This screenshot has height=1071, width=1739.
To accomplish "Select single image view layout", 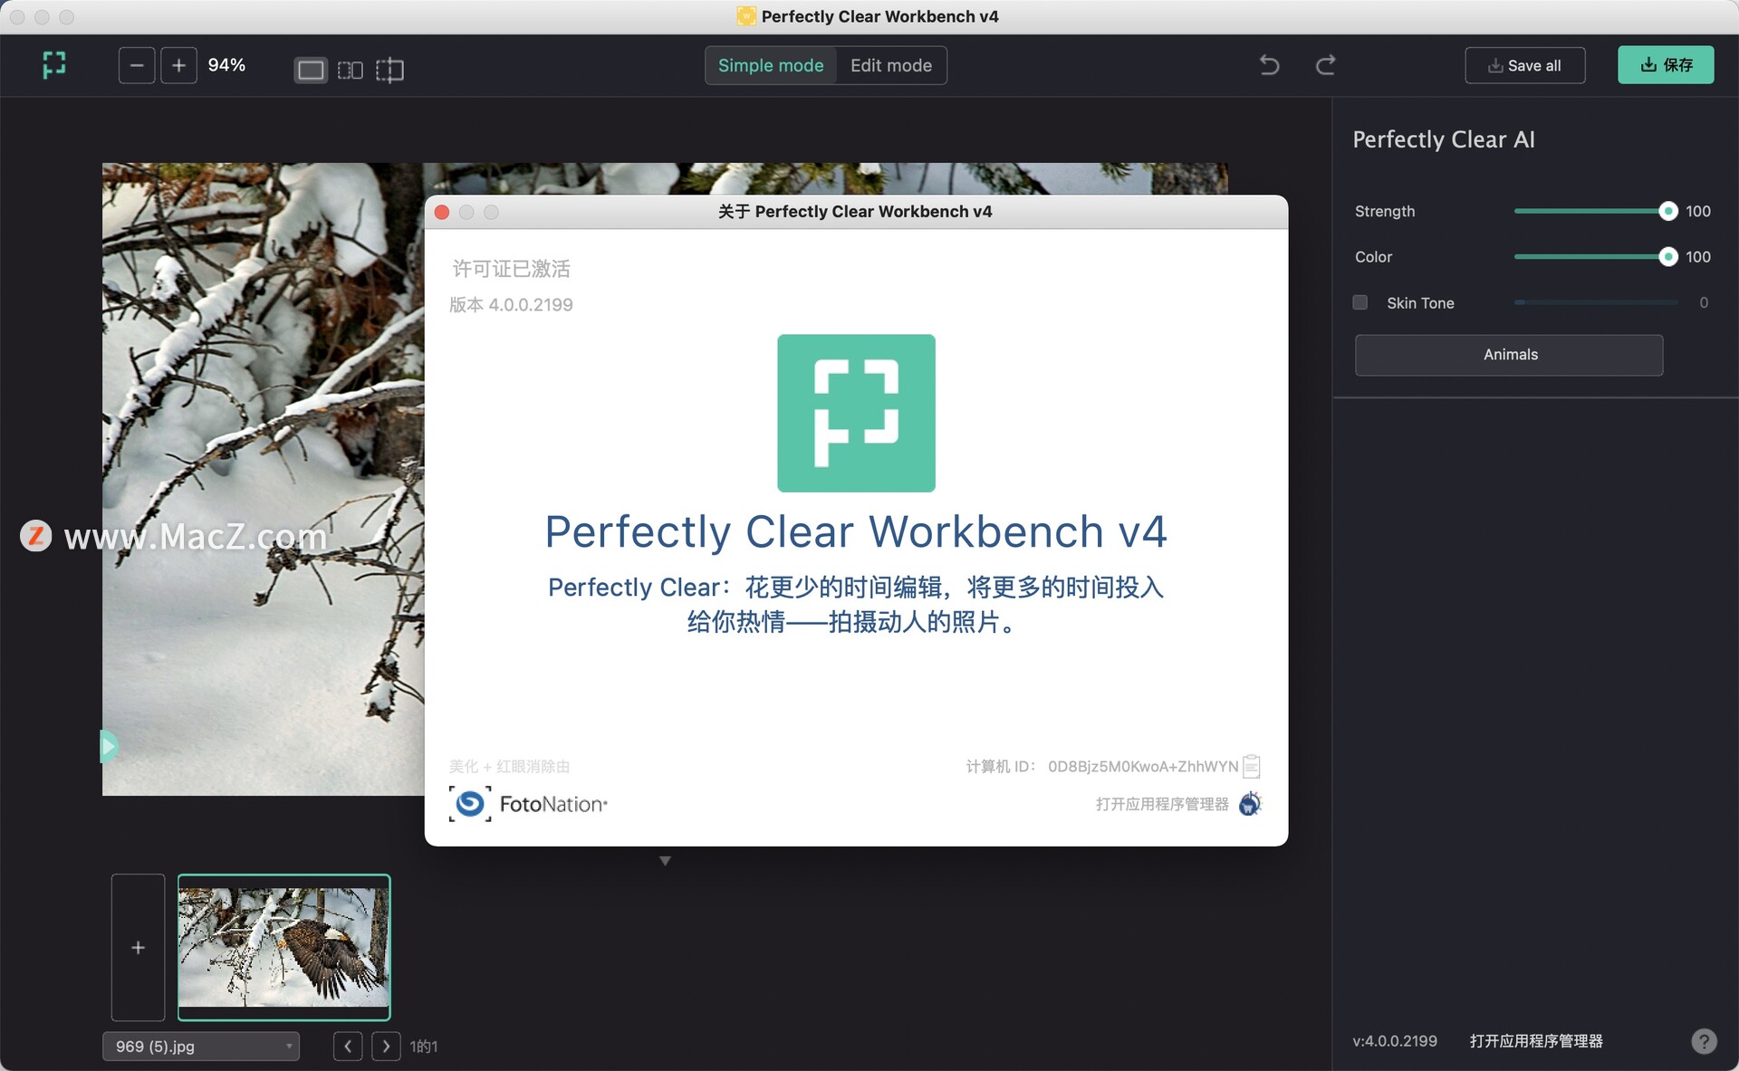I will coord(311,70).
